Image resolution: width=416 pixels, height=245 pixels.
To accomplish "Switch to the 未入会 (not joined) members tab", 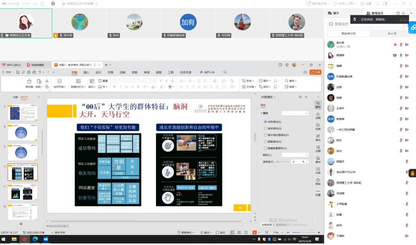I will pyautogui.click(x=392, y=34).
